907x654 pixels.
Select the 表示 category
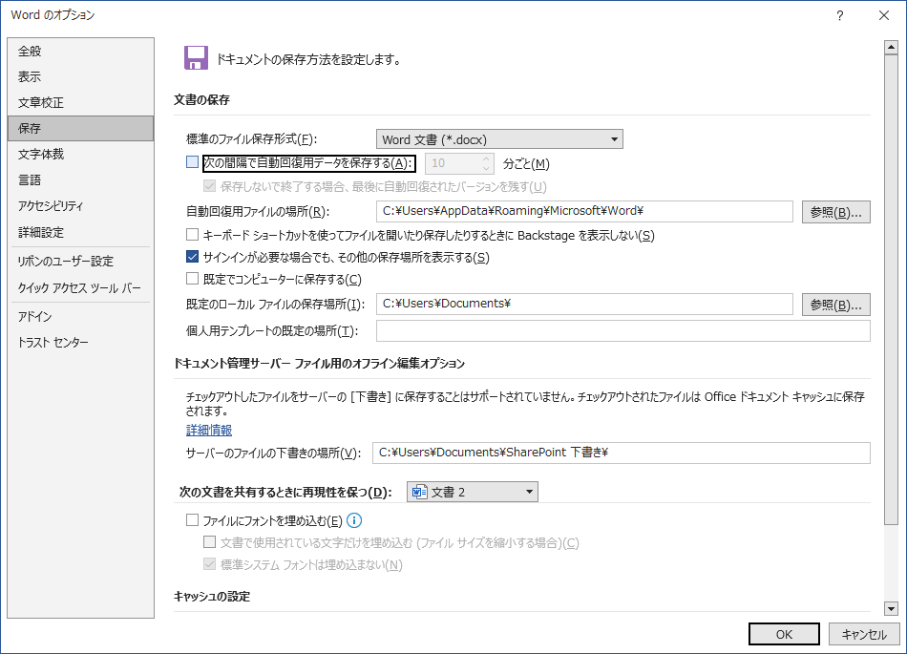tap(81, 77)
